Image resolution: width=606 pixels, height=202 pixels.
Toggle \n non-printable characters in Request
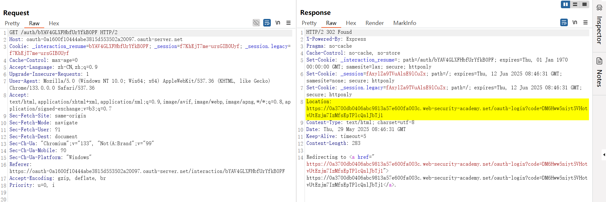tap(278, 23)
